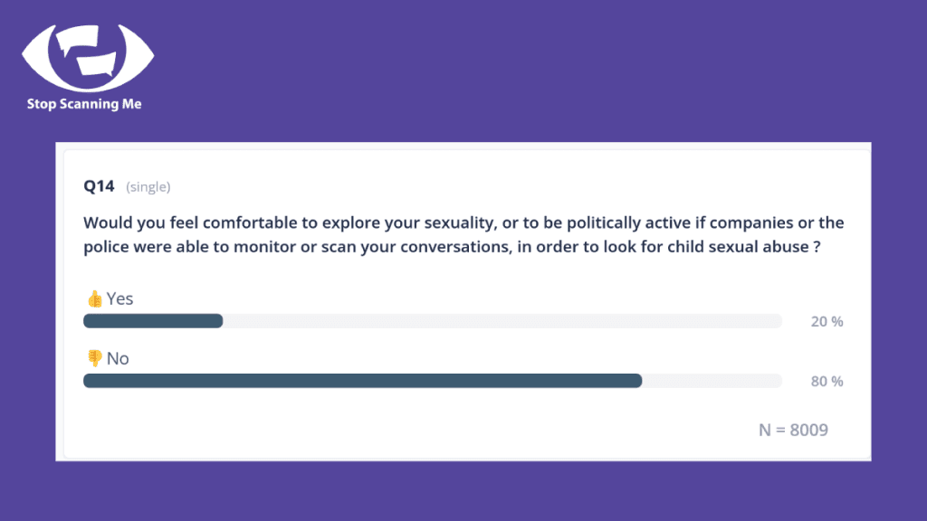927x521 pixels.
Task: Click the "80 %" result value
Action: click(827, 382)
